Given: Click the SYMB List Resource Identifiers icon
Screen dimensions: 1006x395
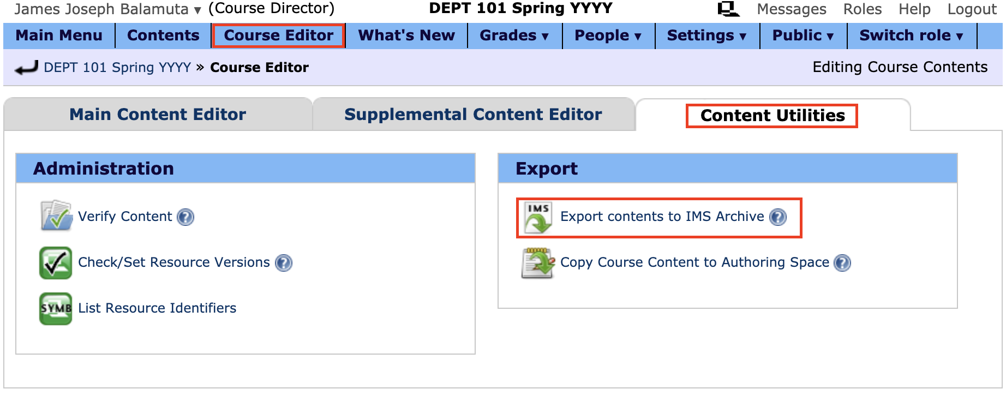Looking at the screenshot, I should pos(56,308).
